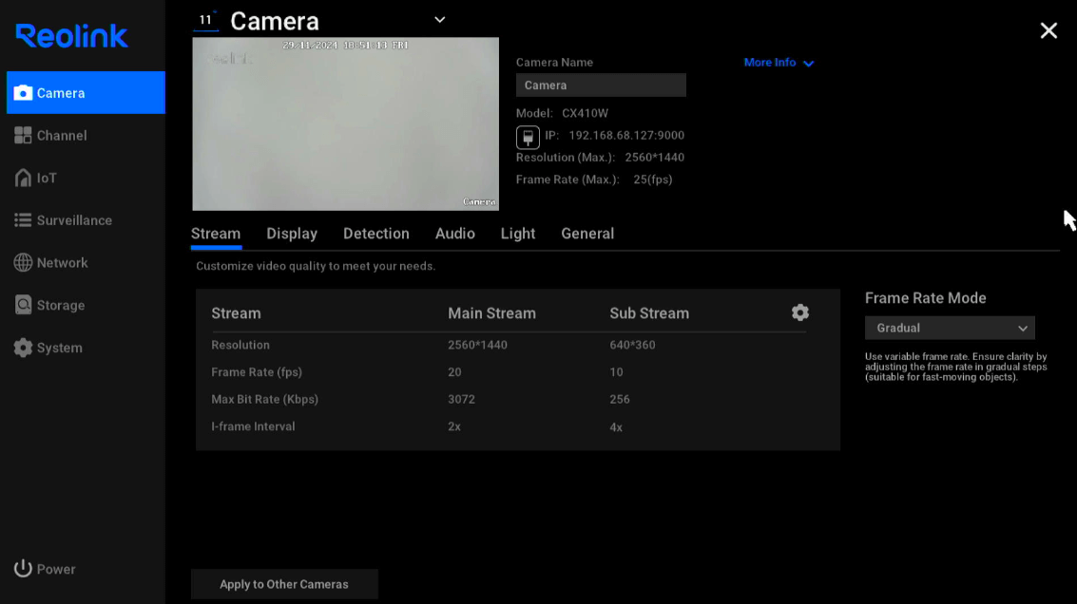Click Main Stream frame rate 20
Screen dimensions: 1077x604
454,372
